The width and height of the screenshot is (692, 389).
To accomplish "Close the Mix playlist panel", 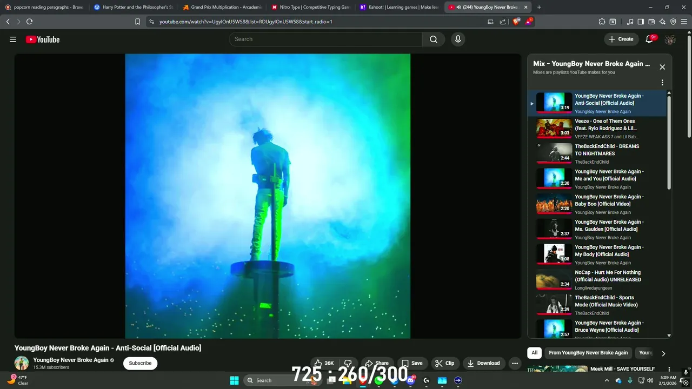I will [x=662, y=67].
